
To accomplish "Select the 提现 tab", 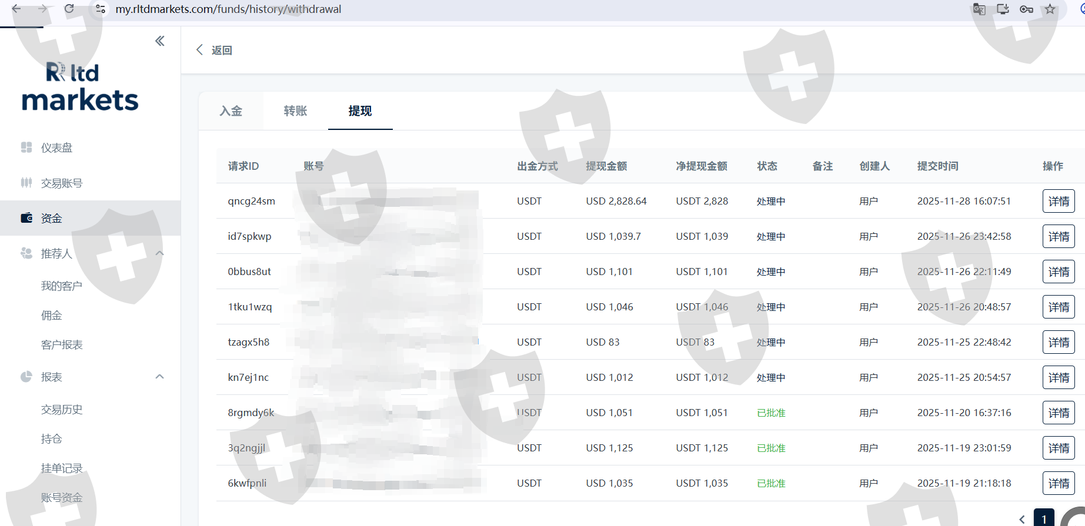I will (x=360, y=111).
